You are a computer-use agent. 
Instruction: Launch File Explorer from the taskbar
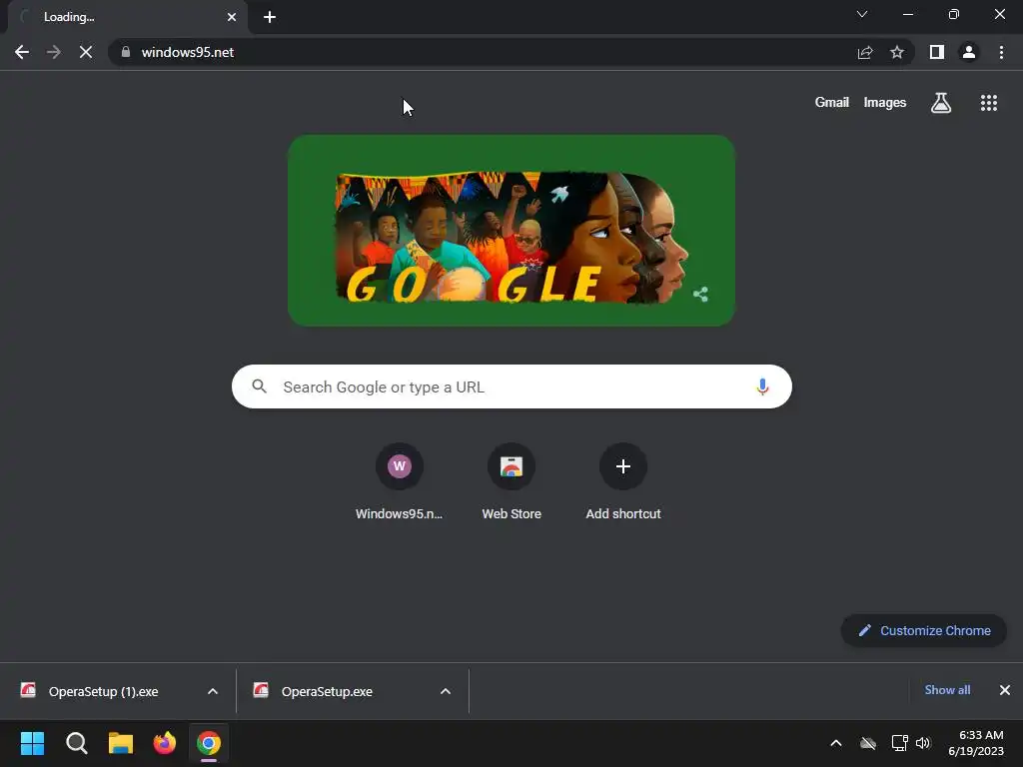tap(121, 743)
